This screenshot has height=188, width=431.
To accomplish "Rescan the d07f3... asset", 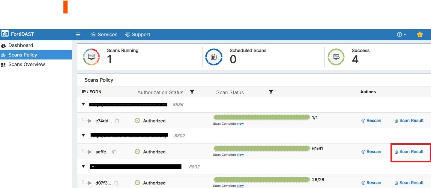I will point(371,183).
